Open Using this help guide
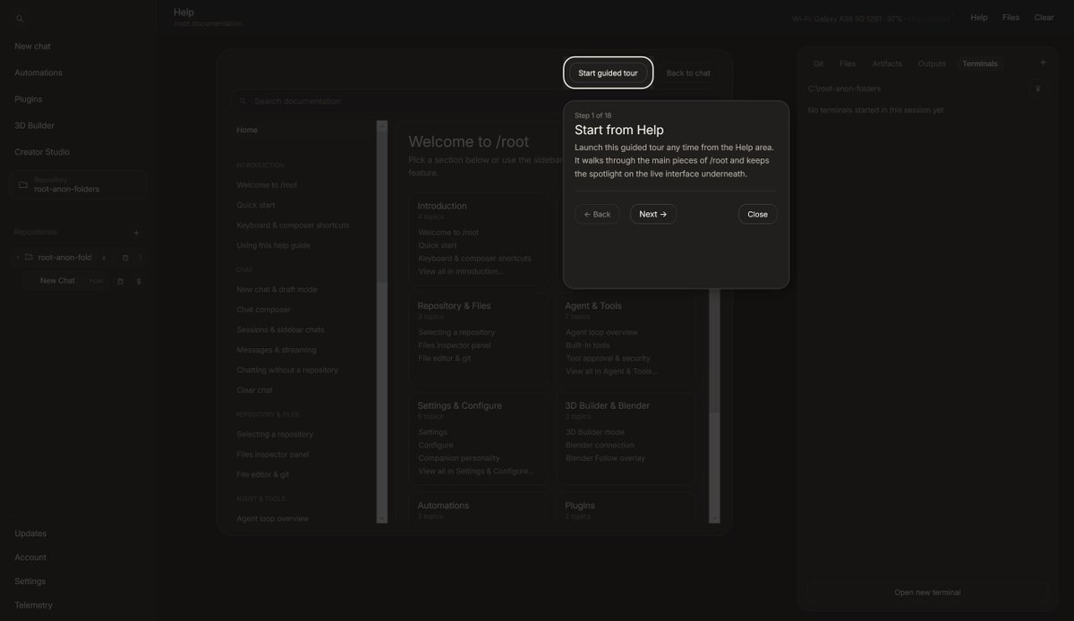 274,245
